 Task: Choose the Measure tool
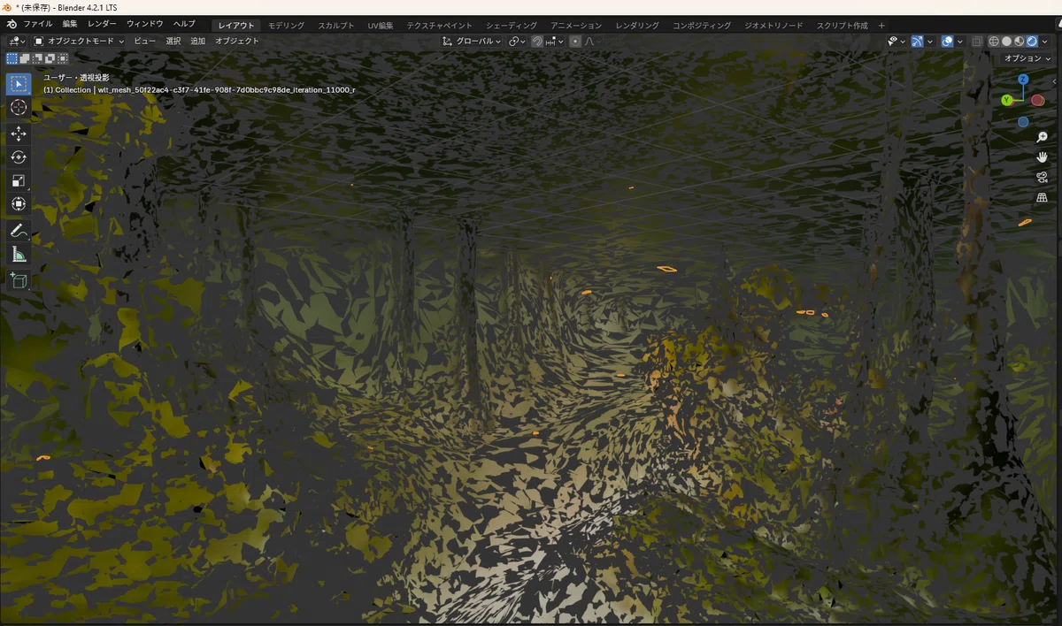(x=19, y=255)
